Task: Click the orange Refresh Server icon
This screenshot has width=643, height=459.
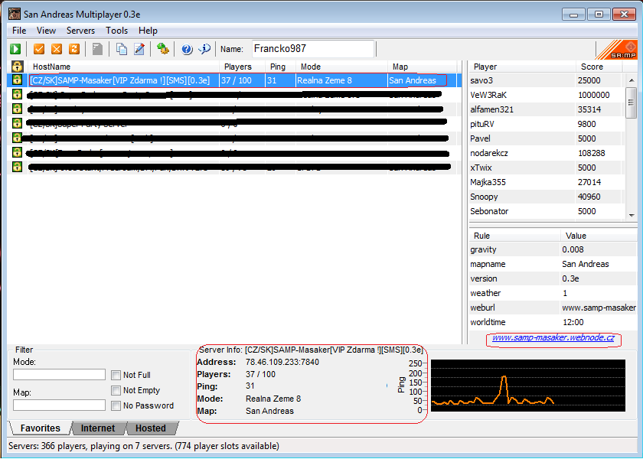Action: [x=74, y=49]
